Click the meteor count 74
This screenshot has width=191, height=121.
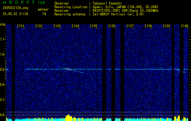point(44,14)
